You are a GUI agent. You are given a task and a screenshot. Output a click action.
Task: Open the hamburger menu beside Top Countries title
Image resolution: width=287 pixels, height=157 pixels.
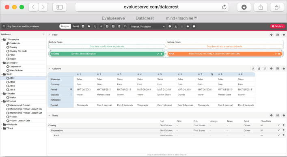pos(4,26)
